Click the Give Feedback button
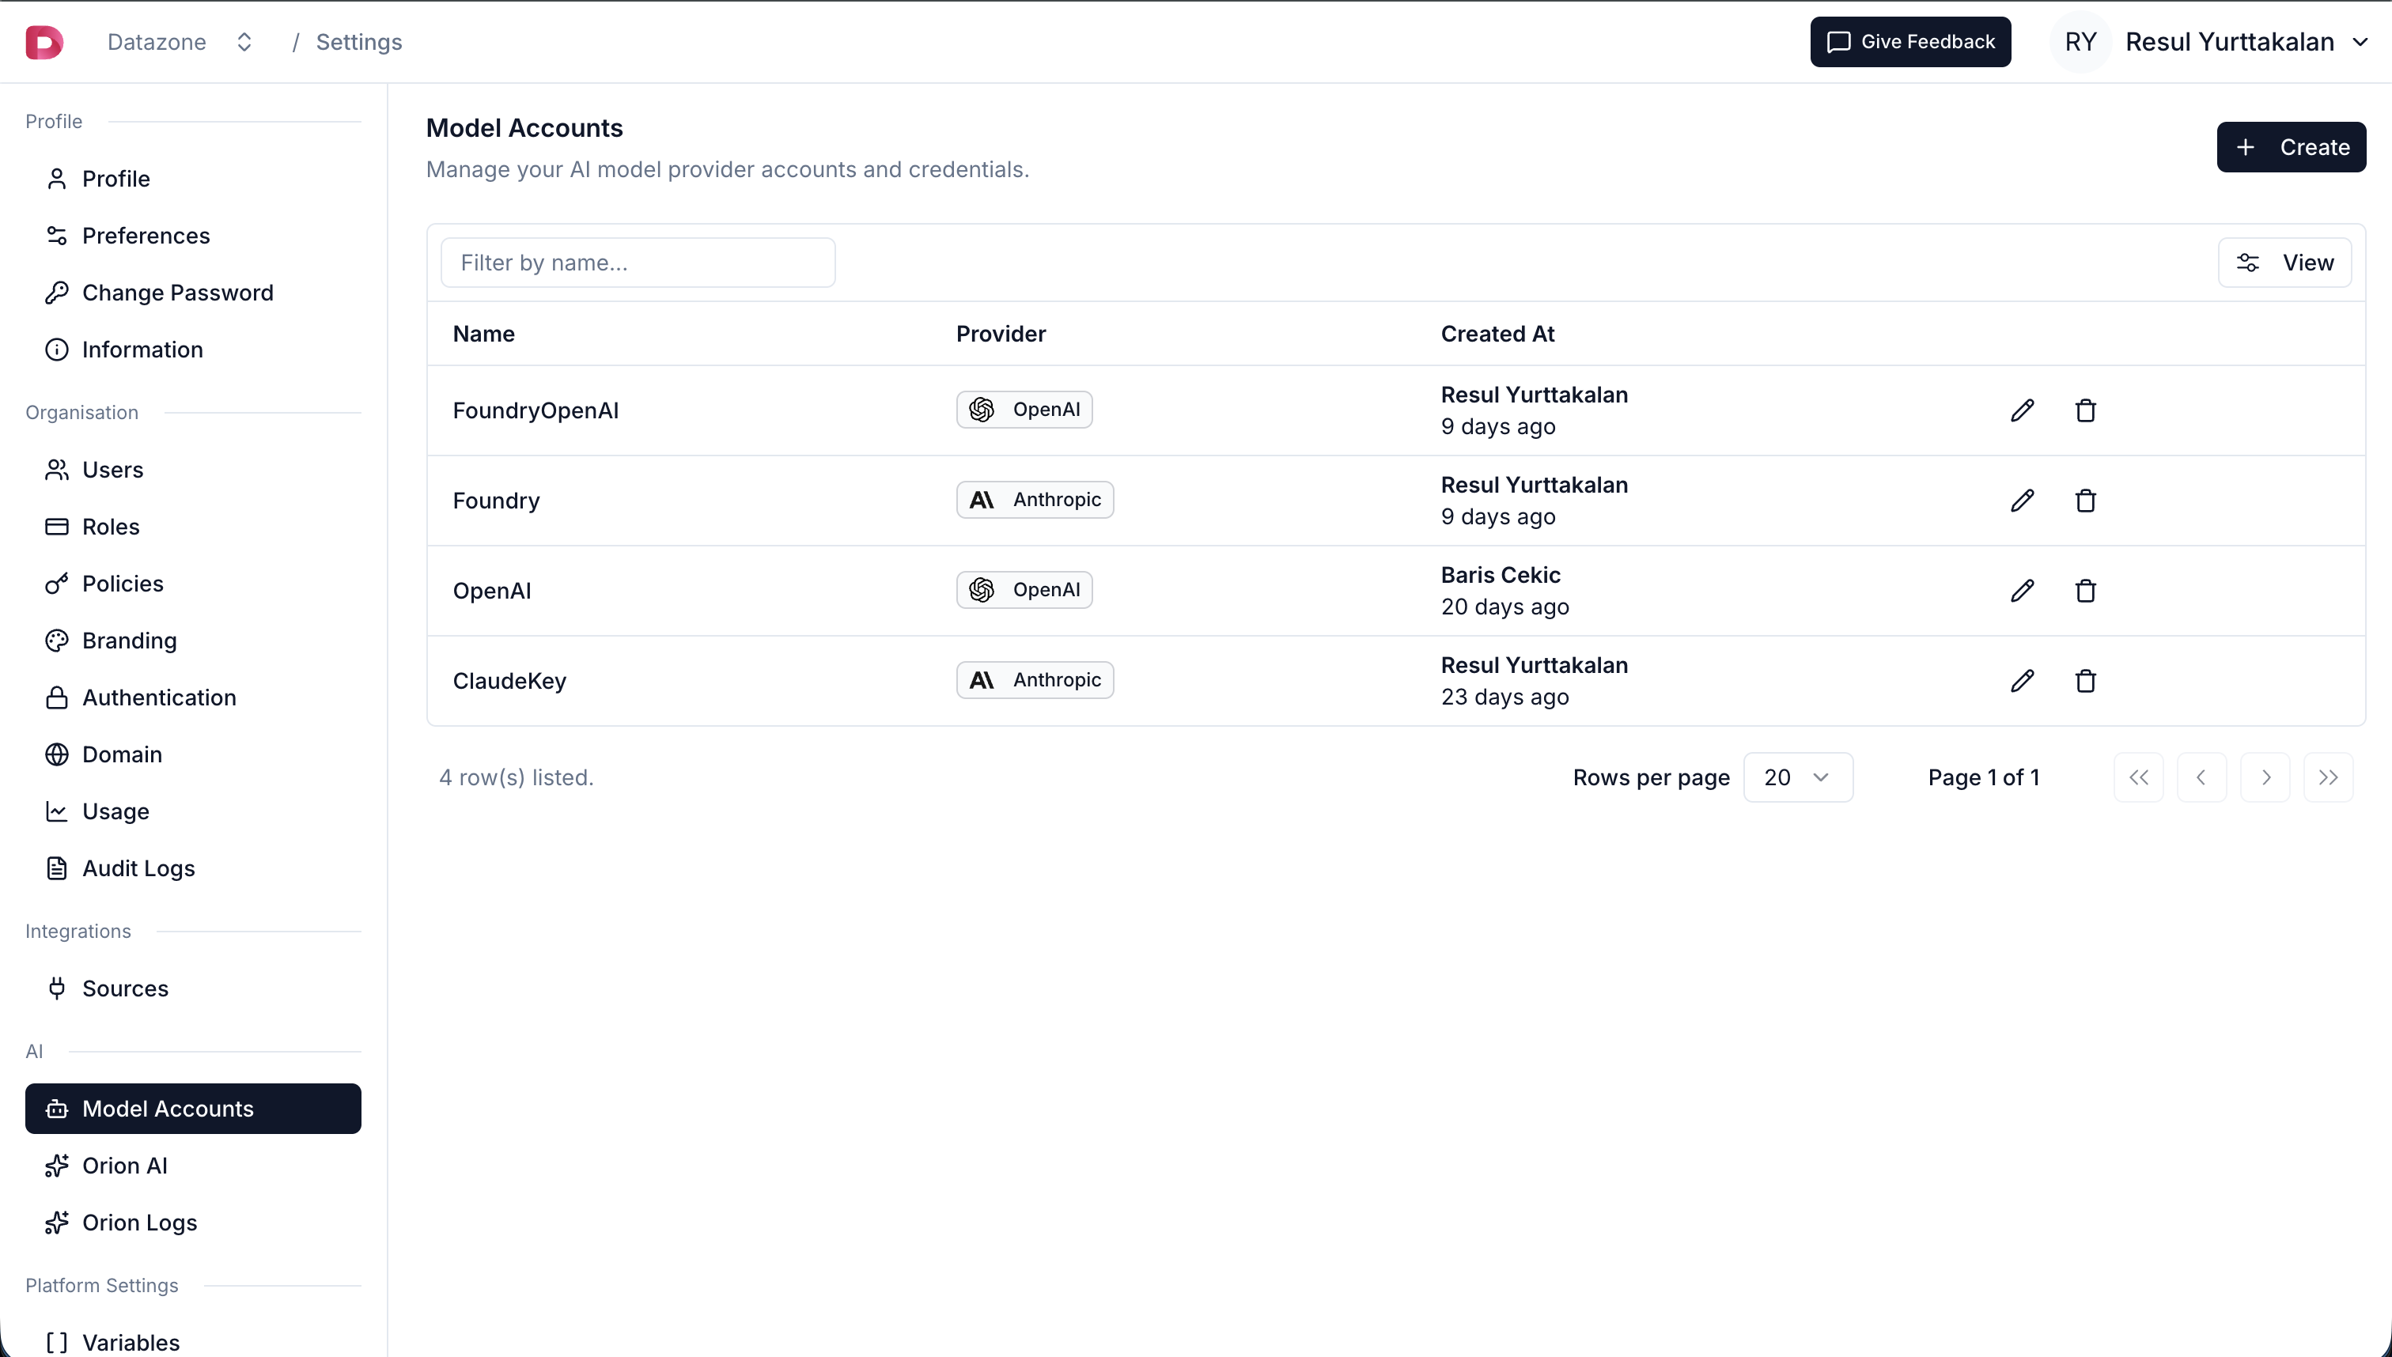The width and height of the screenshot is (2392, 1357). [x=1909, y=41]
